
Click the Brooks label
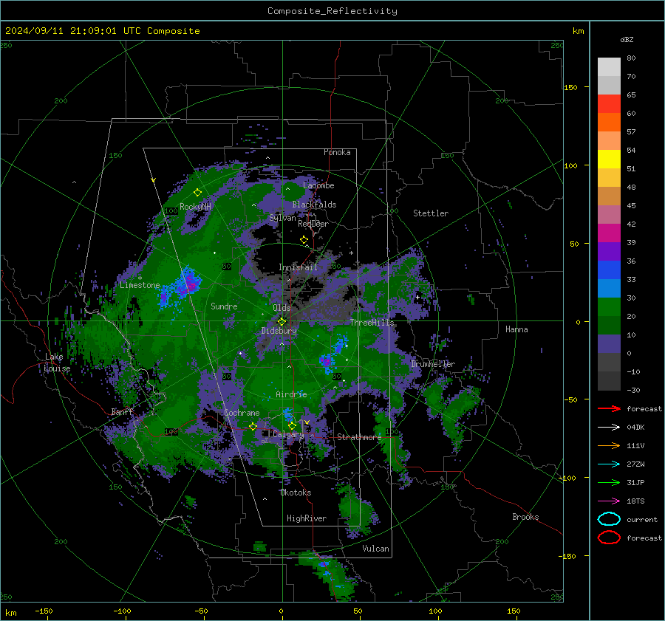click(x=525, y=517)
